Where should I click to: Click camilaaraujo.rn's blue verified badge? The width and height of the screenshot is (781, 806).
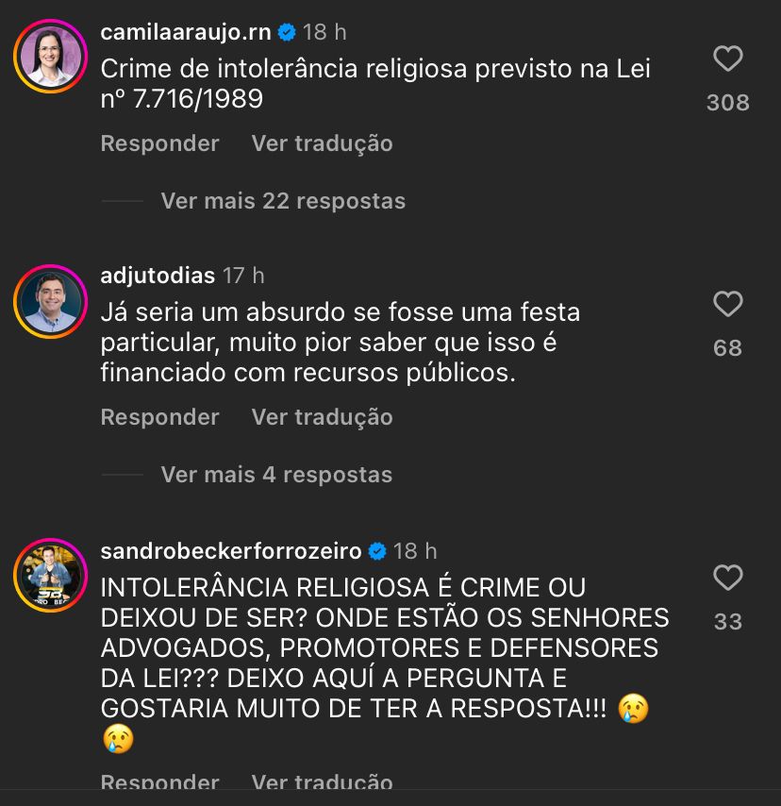click(x=287, y=32)
